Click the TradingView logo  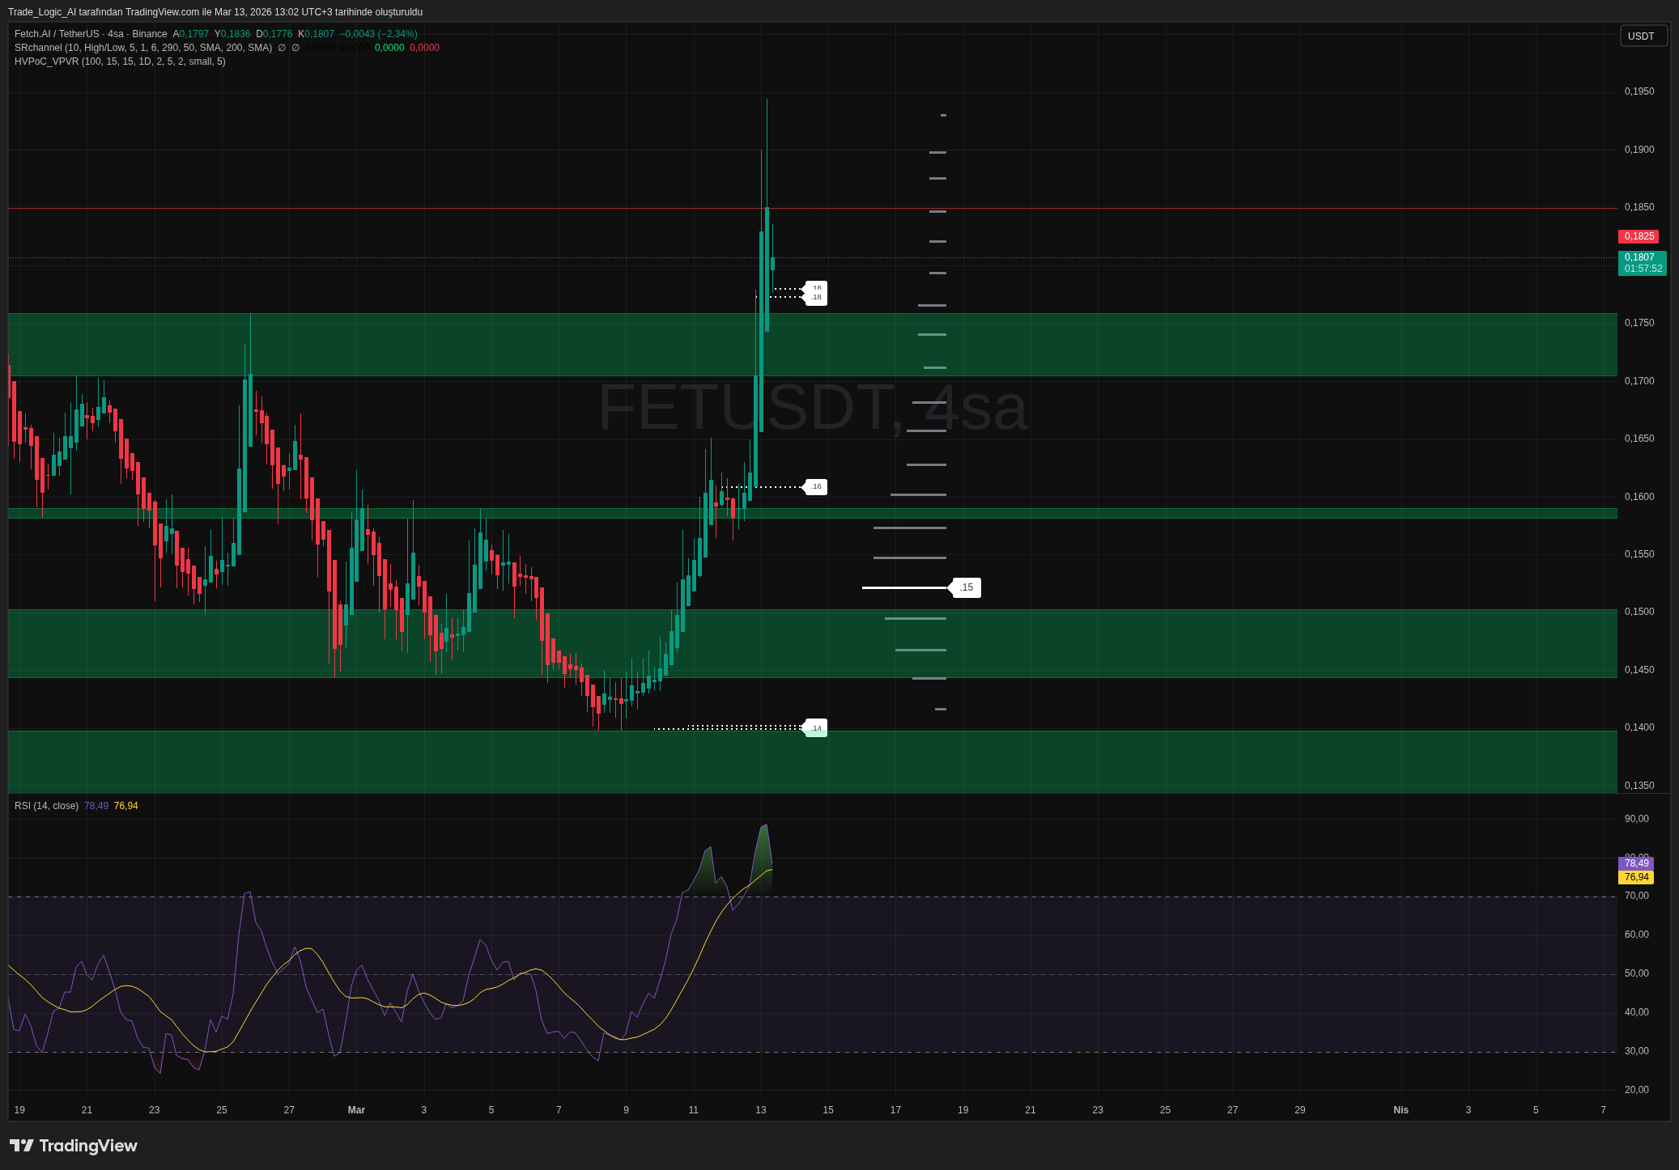click(74, 1146)
